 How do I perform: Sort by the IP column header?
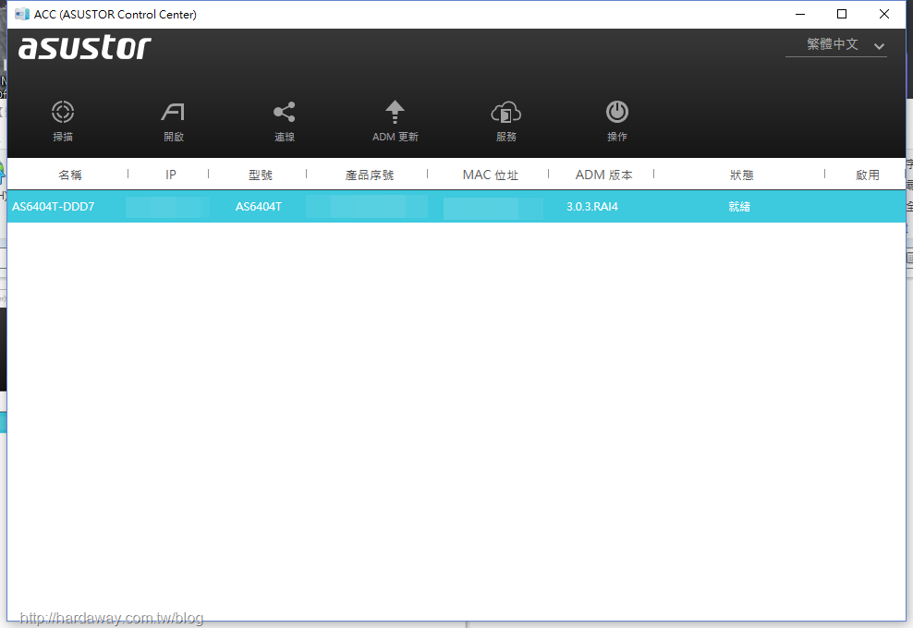(x=171, y=175)
